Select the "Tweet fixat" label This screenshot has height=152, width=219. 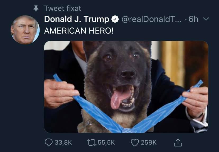click(63, 8)
